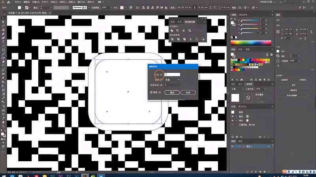Switch Swatches panel to list view icon

click(267, 55)
